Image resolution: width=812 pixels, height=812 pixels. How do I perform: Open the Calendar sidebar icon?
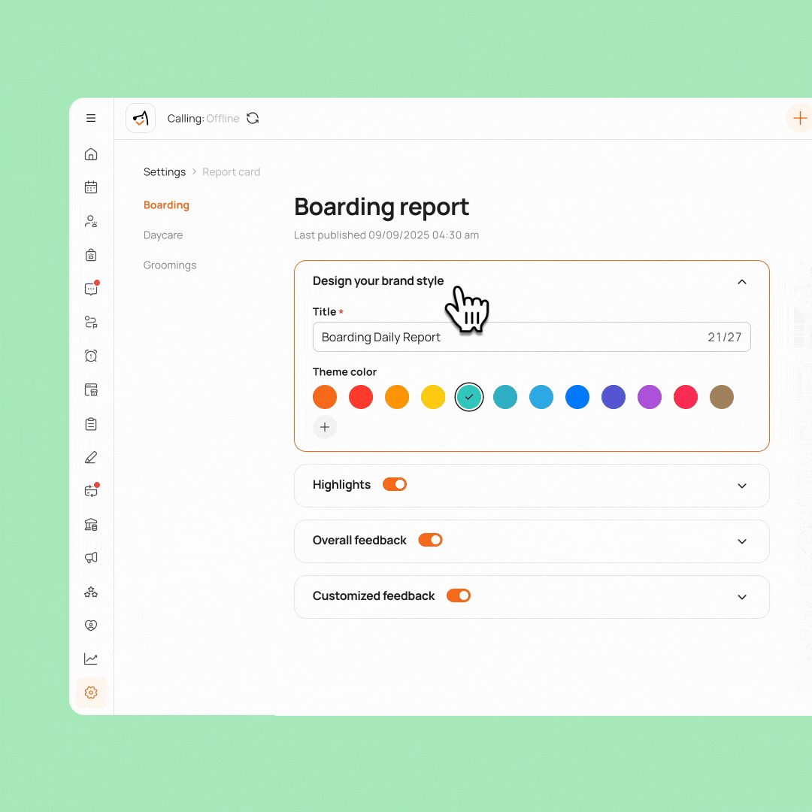[91, 187]
